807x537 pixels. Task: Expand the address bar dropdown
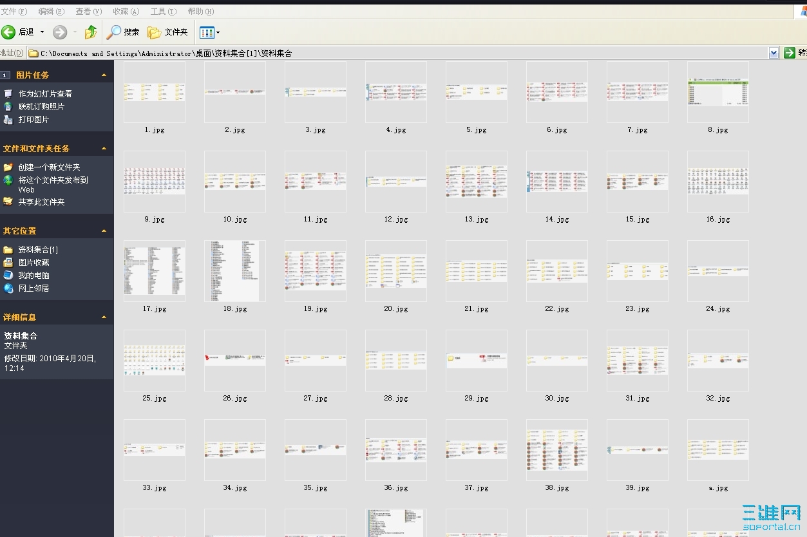pyautogui.click(x=774, y=53)
